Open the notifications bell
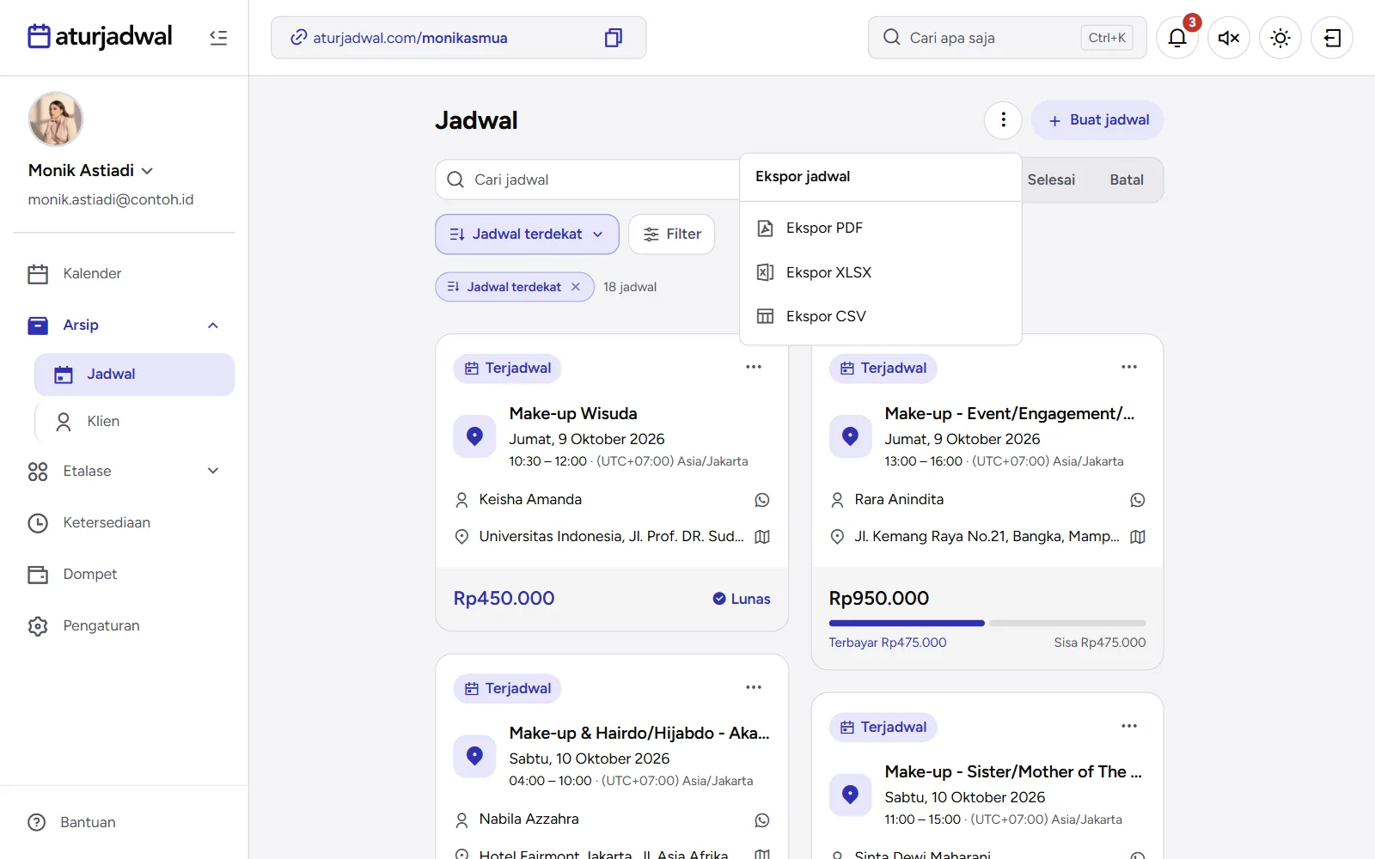 tap(1177, 38)
